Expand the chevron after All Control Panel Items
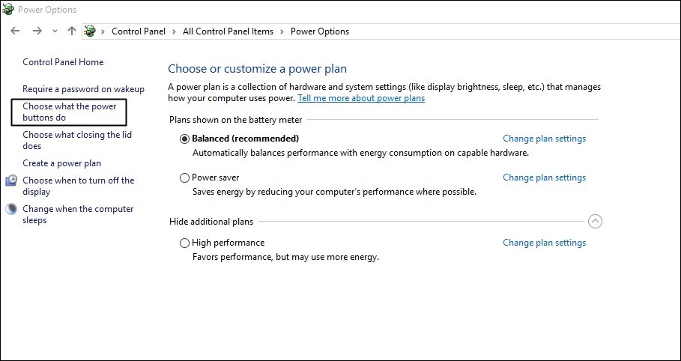 [282, 31]
